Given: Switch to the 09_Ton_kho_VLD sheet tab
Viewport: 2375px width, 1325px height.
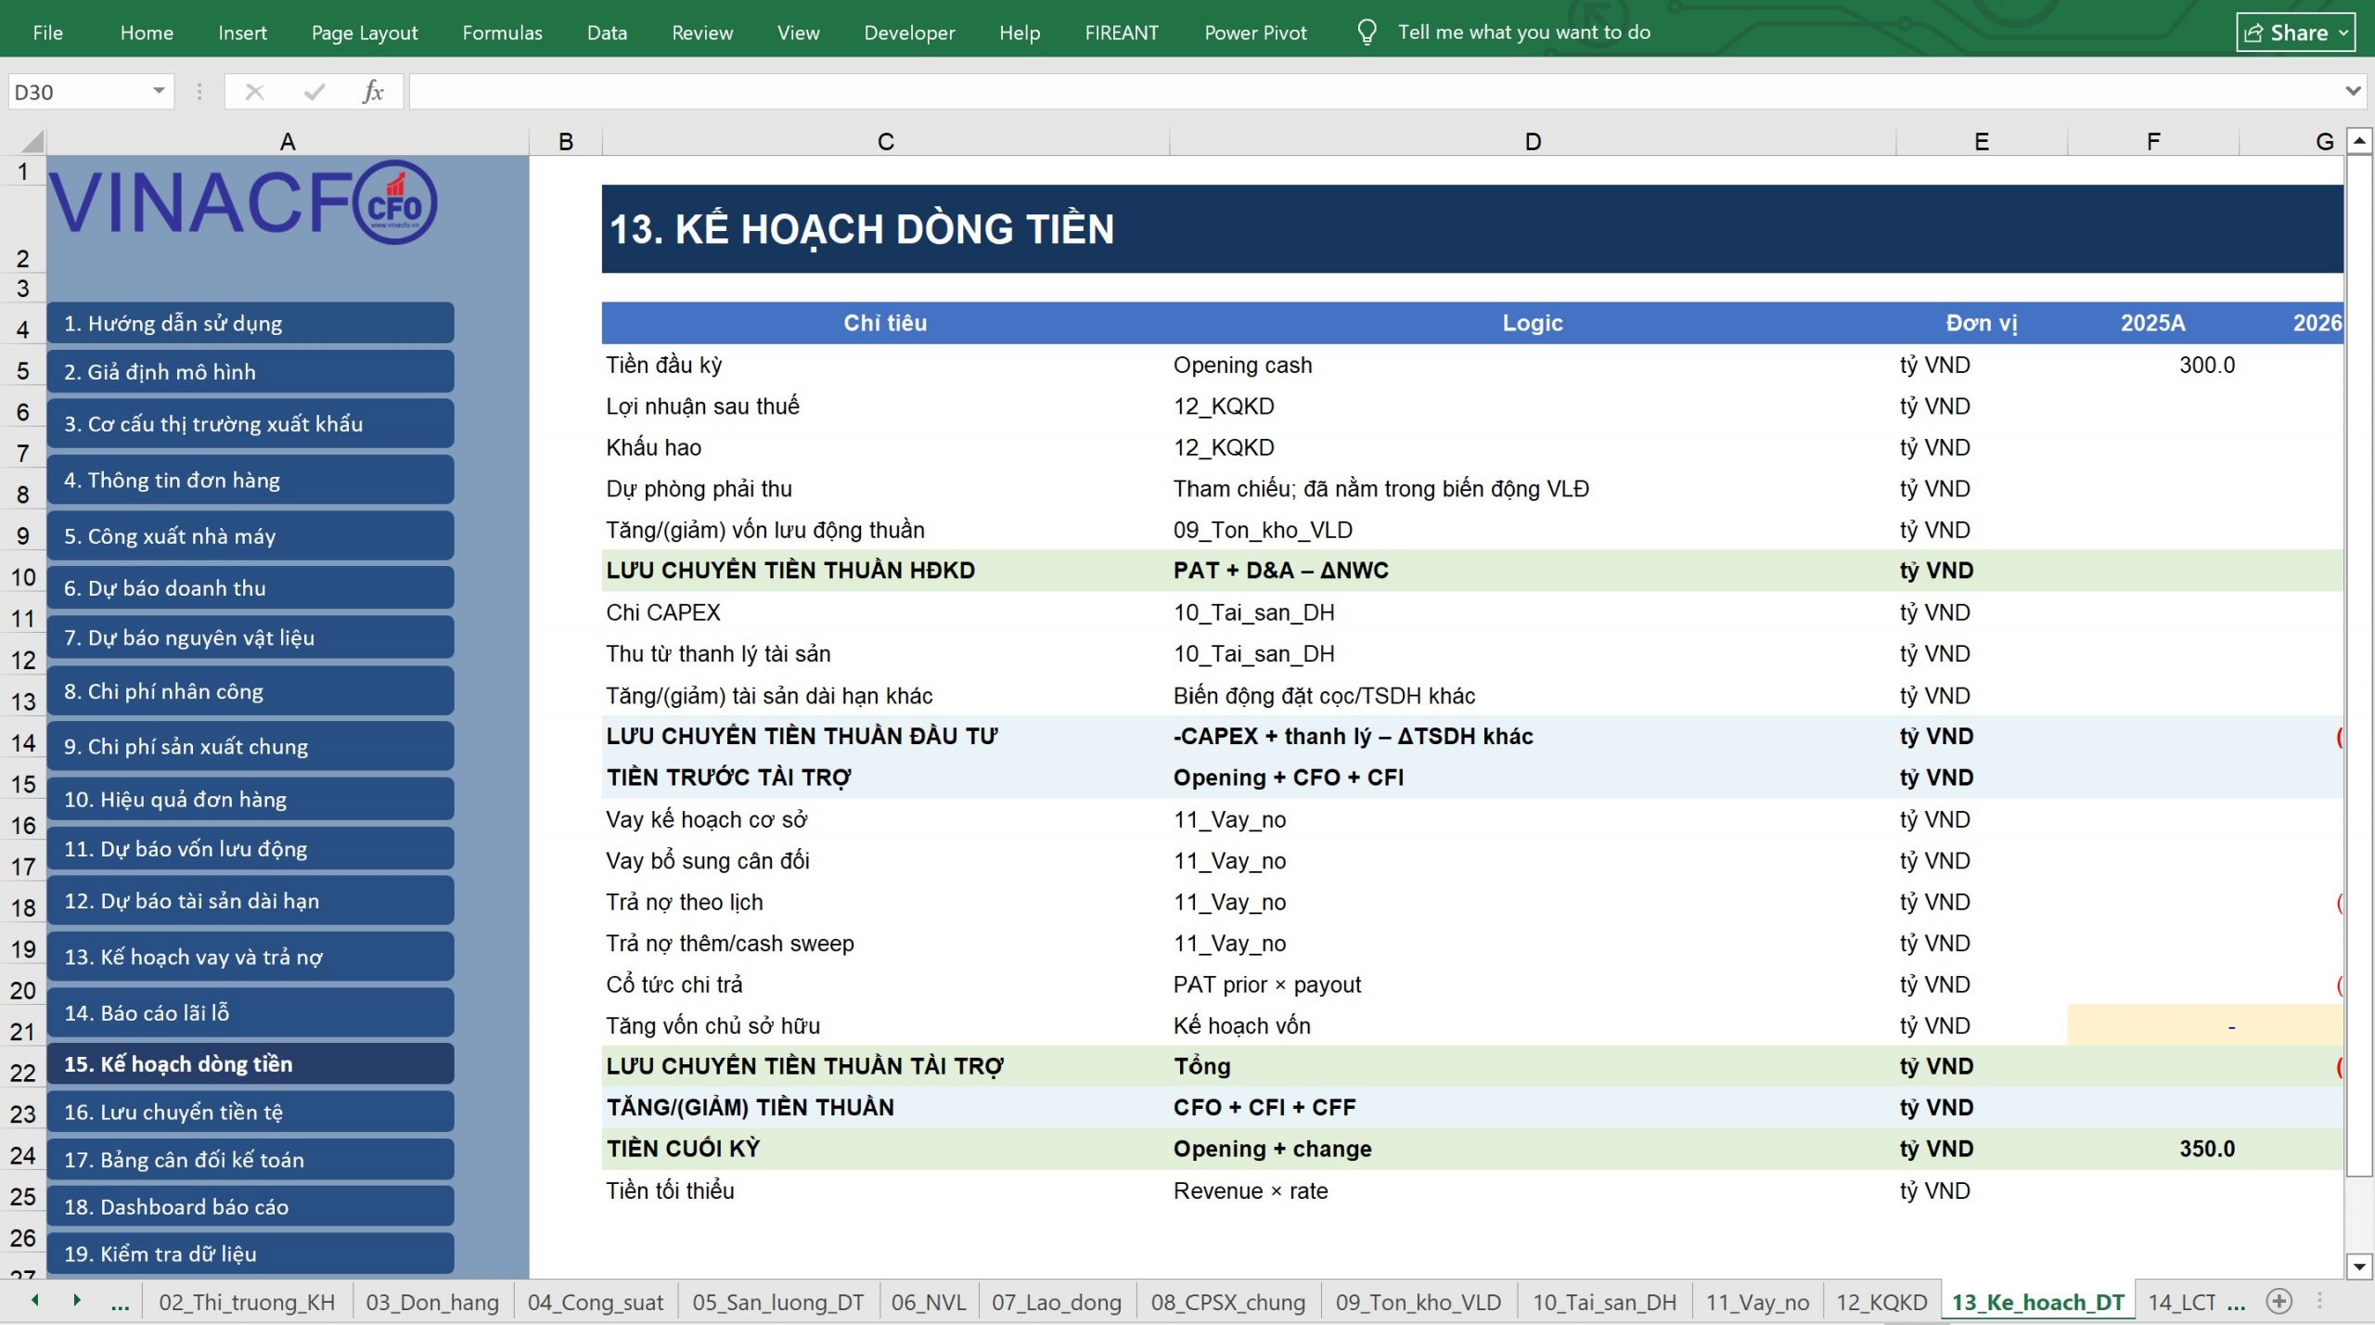Looking at the screenshot, I should pos(1419,1303).
